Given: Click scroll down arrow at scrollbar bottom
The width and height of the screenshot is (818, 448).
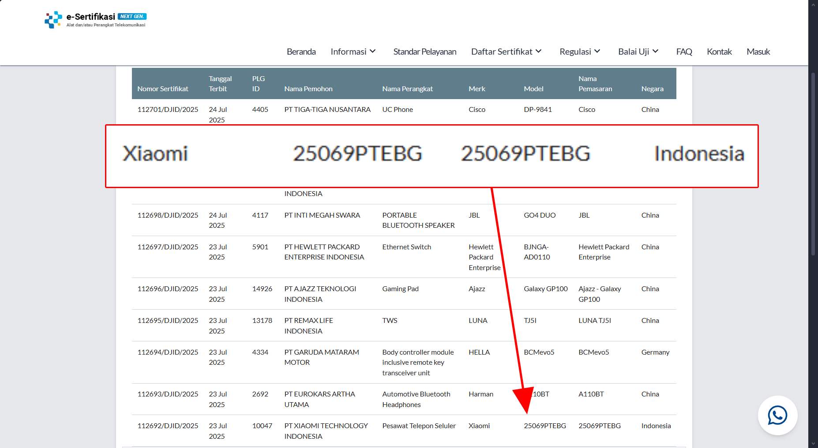Looking at the screenshot, I should [813, 444].
